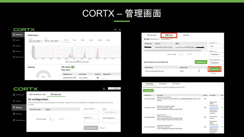Open github link in raid_integrity alert description
244x137 pixels.
pyautogui.click(x=214, y=108)
